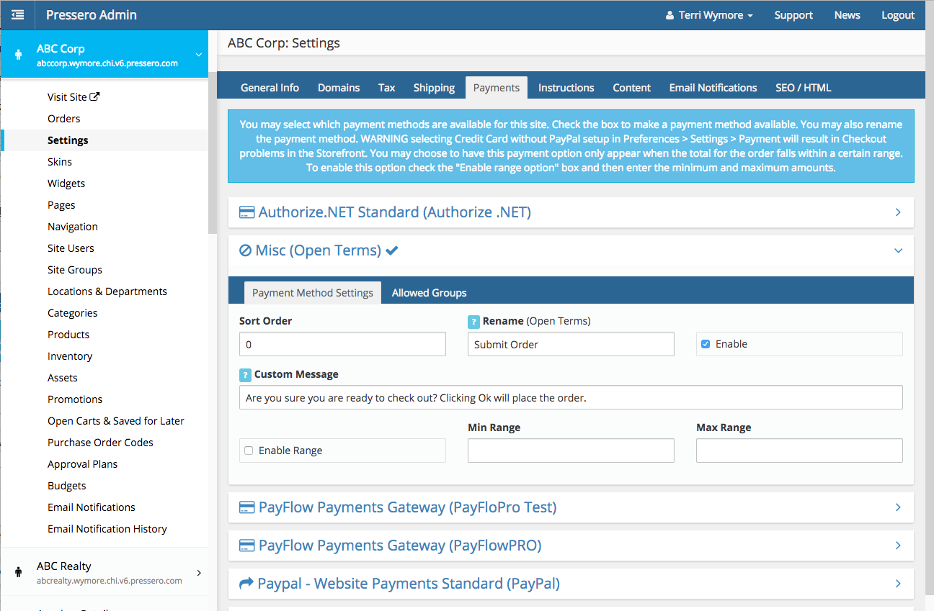Viewport: 934px width, 611px height.
Task: Expand the Authorize.NET Standard section chevron
Action: pos(898,212)
